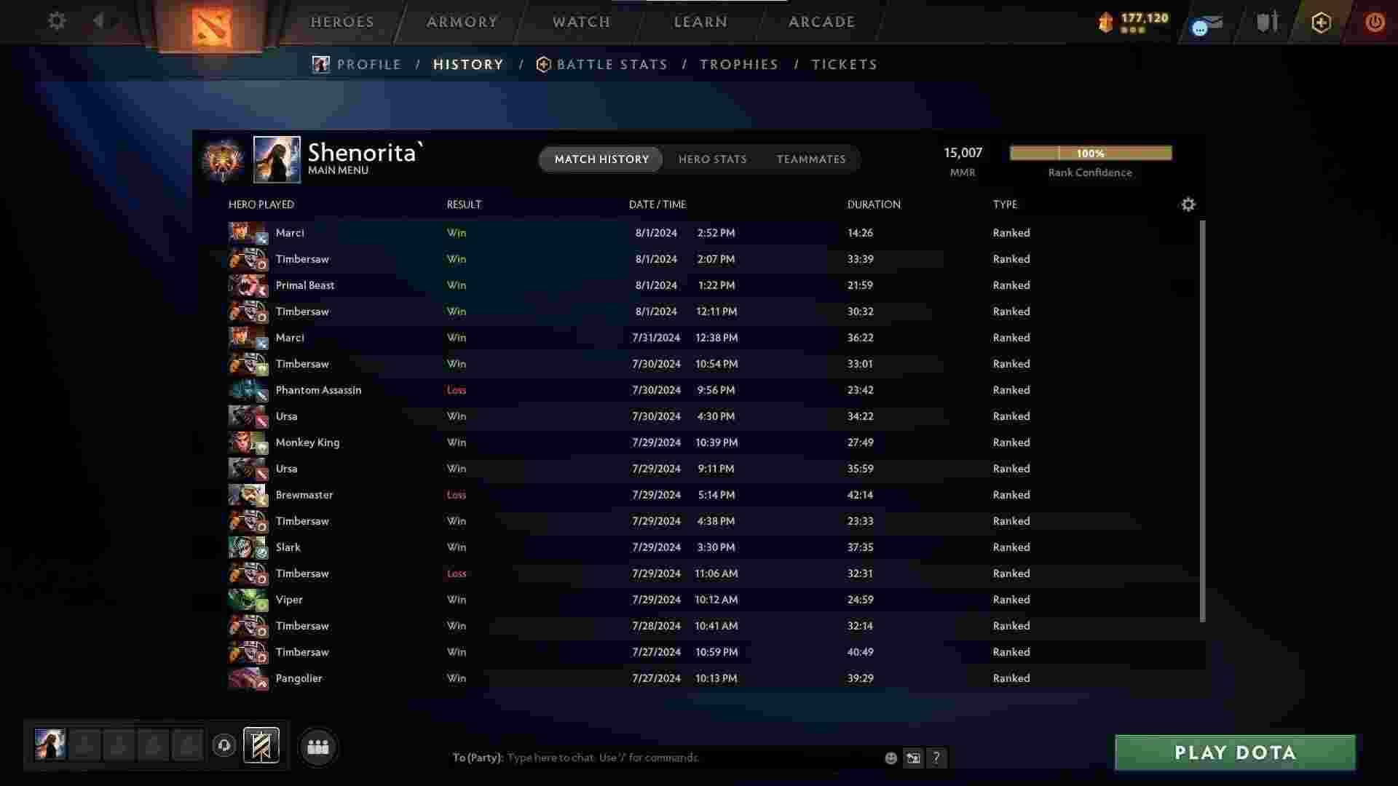
Task: Open the Dota Plus hexagon icon
Action: [1321, 23]
